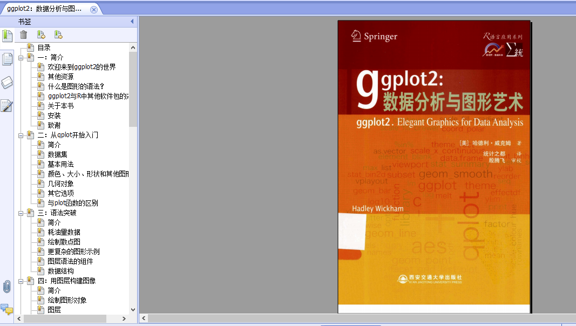Go to 耗油里数据 bookmark

[64, 233]
